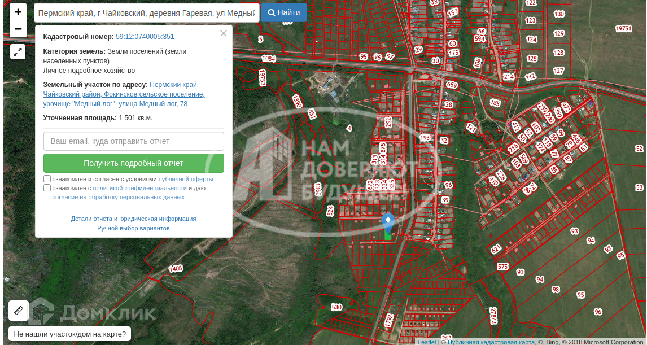Screen dimensions: 647x345
Task: Check the privacy policy consent checkbox
Action: [x=47, y=188]
